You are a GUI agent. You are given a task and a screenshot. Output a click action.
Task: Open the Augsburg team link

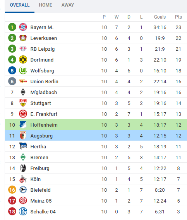coord(41,136)
